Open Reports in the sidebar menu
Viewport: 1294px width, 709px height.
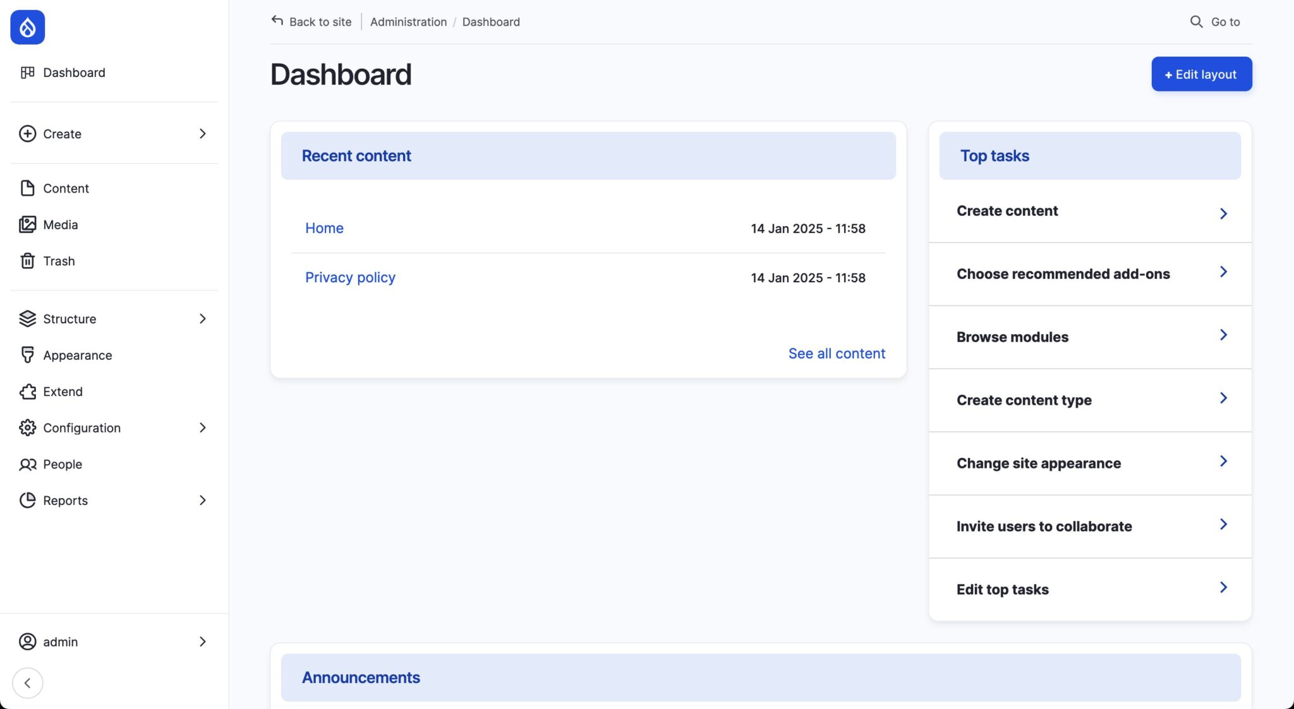pos(65,501)
